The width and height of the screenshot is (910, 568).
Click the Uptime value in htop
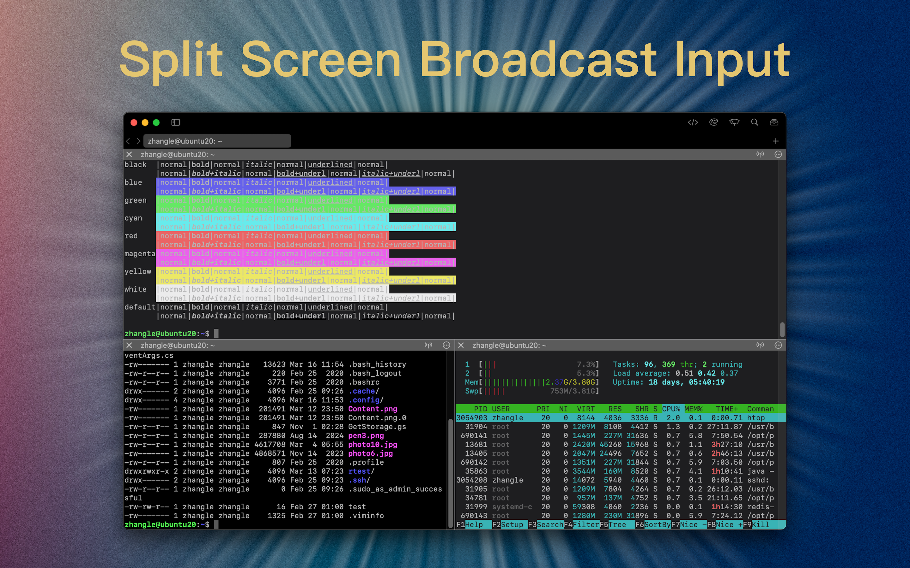(x=687, y=382)
